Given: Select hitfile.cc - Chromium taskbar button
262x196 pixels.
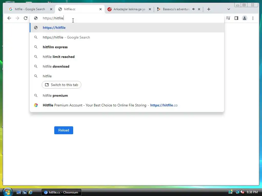Looking at the screenshot, I should (x=61, y=192).
